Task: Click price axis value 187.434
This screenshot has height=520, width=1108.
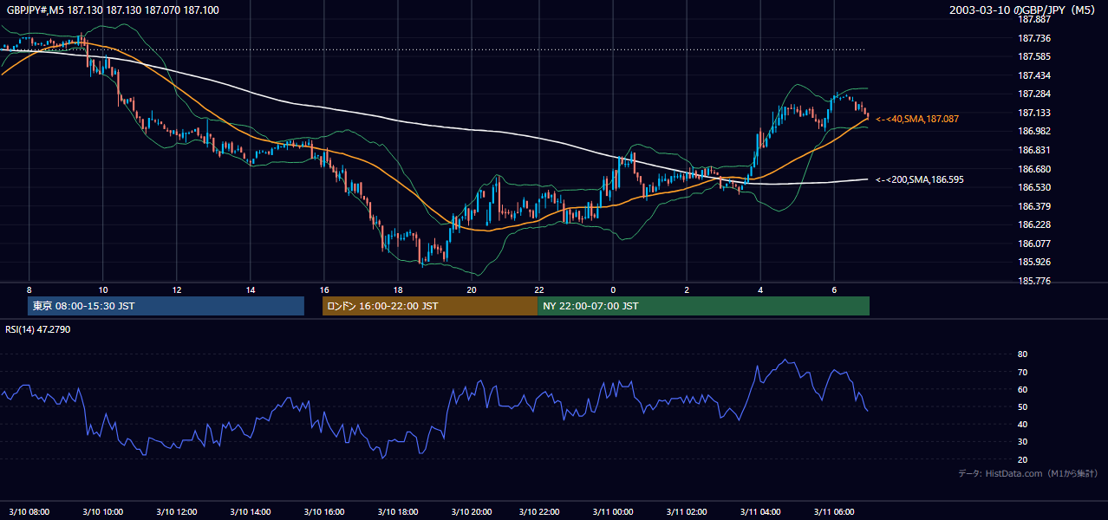Action: pos(1034,75)
